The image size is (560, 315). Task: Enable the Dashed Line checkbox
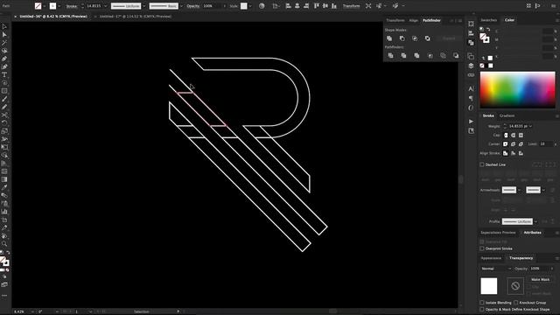point(482,164)
